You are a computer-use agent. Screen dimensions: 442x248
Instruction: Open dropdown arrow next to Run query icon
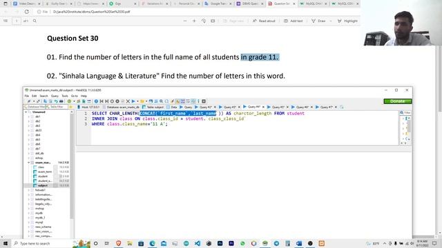137,101
